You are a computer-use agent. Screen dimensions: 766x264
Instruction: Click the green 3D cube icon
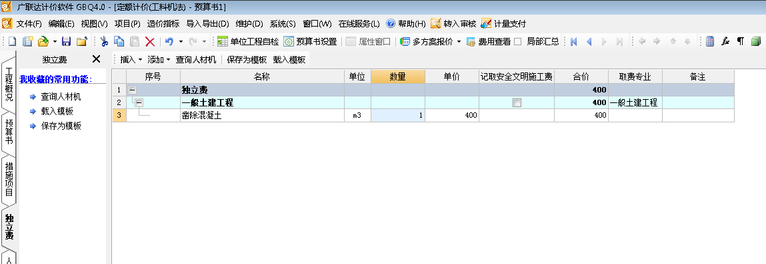756,41
